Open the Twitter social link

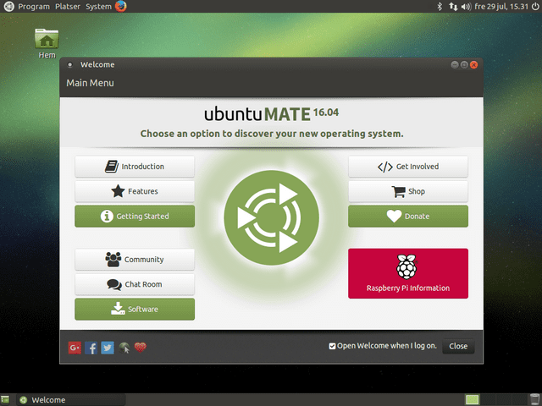108,348
